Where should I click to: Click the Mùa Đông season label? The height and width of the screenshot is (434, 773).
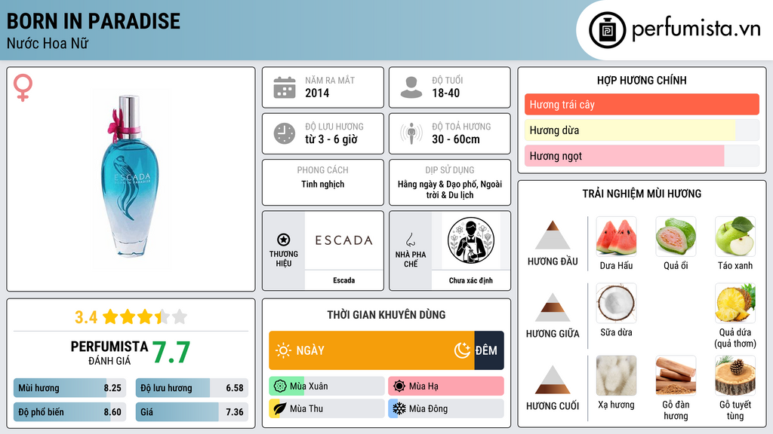click(429, 408)
